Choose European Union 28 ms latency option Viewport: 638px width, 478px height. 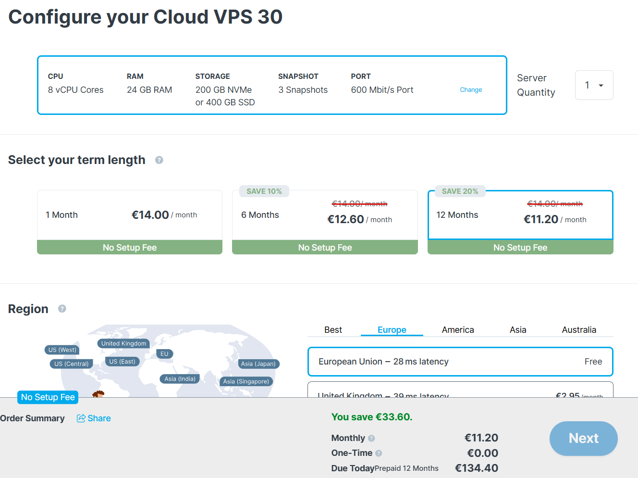[x=460, y=362]
